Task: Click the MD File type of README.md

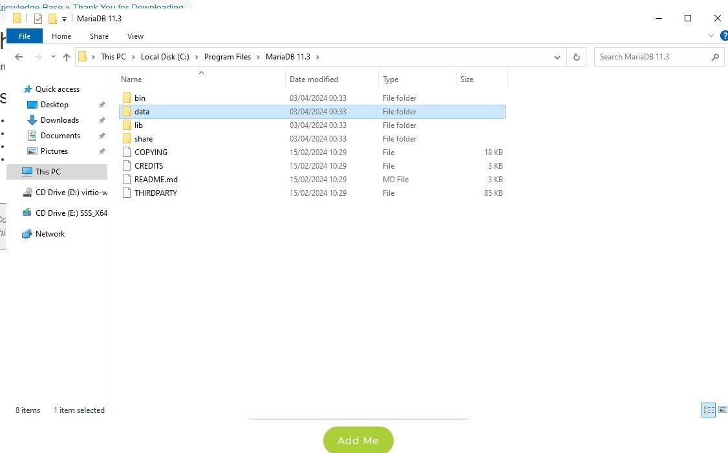Action: click(x=396, y=179)
